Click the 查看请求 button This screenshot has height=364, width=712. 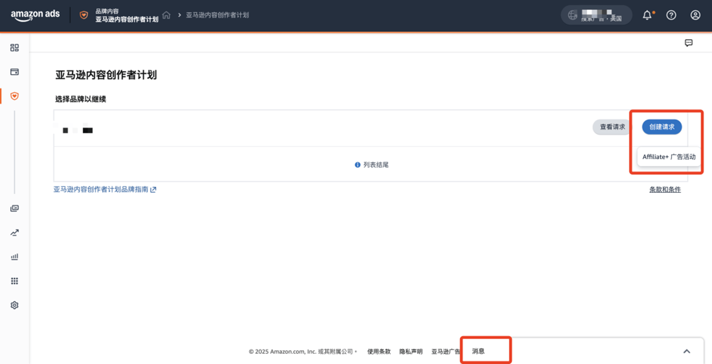(612, 127)
